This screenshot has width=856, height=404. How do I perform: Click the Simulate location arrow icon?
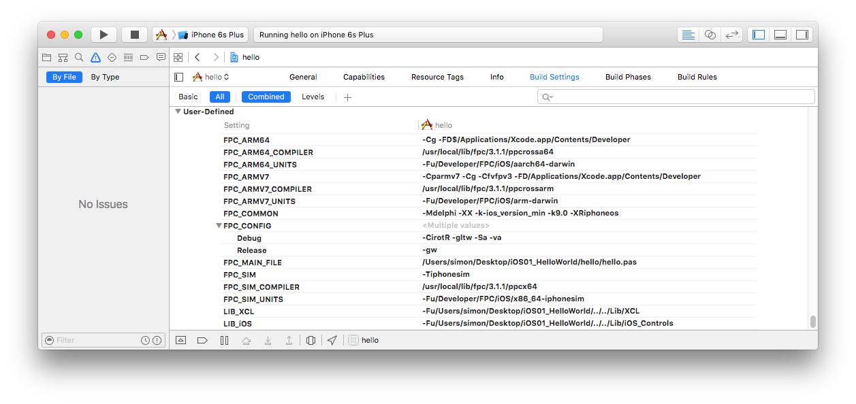tap(332, 340)
